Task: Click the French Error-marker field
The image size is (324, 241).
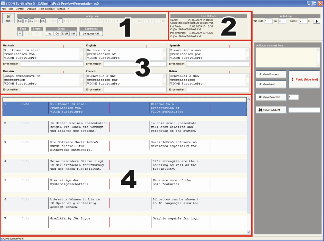Action: coord(135,90)
